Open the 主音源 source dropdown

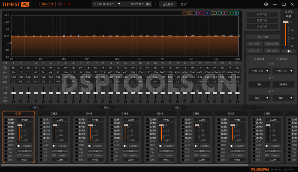108,4
